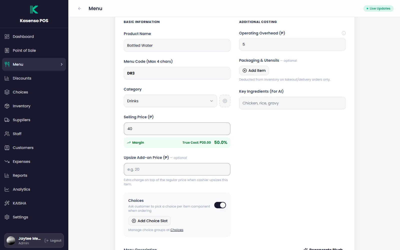Select Menu in the sidebar
This screenshot has height=250, width=400.
(x=34, y=64)
